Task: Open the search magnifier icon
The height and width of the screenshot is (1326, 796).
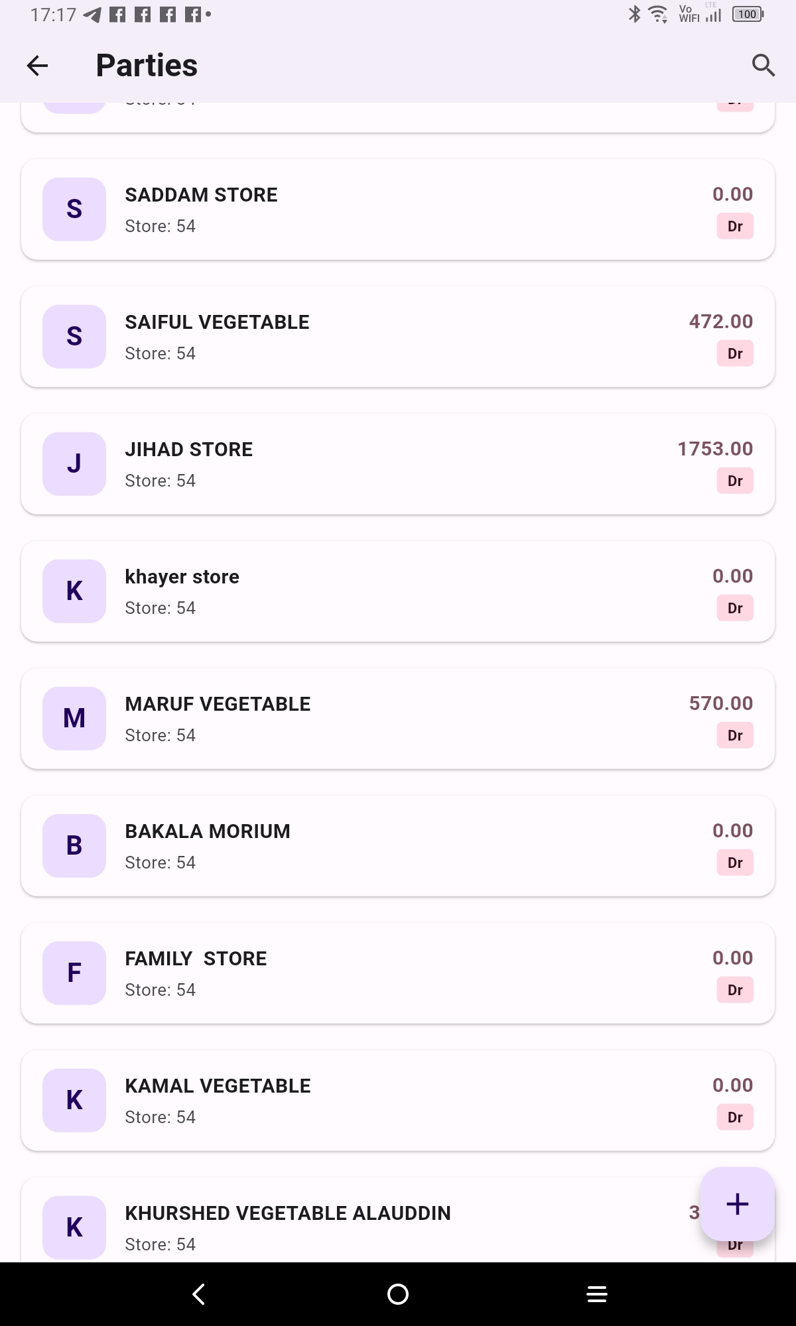Action: (x=763, y=66)
